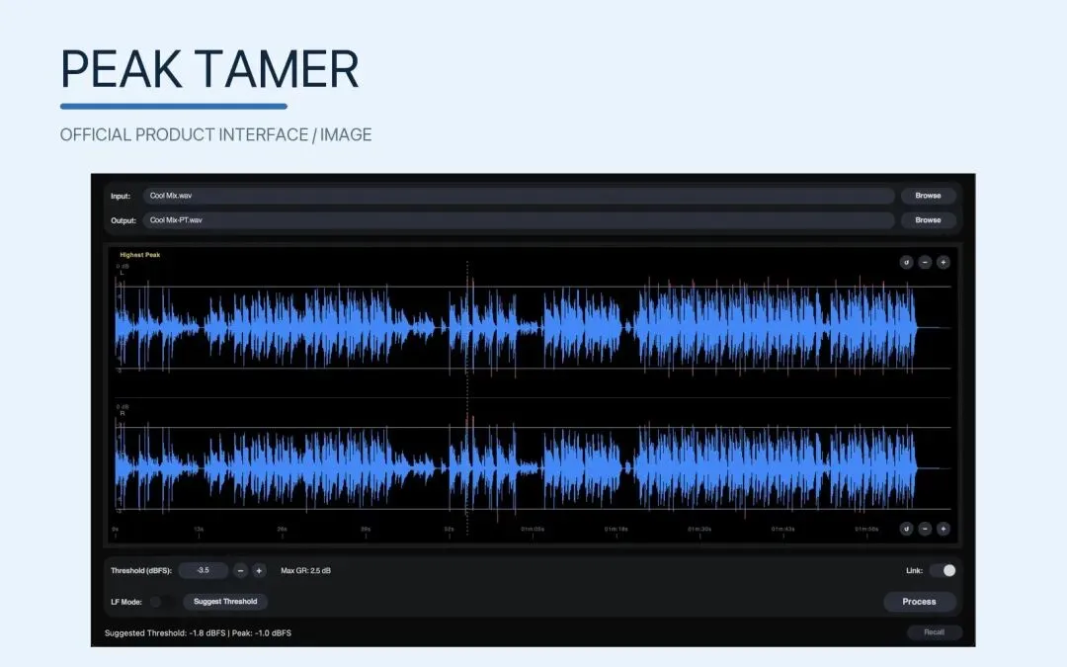Browse for the Output file
Viewport: 1067px width, 667px height.
[x=928, y=219]
